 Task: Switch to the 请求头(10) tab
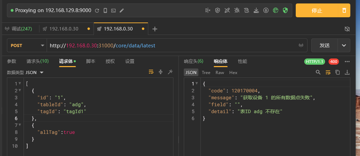(x=37, y=61)
